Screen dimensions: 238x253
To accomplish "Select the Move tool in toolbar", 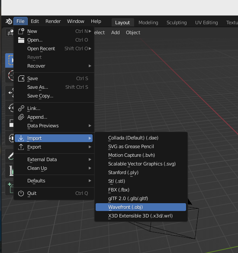I will click(10, 93).
